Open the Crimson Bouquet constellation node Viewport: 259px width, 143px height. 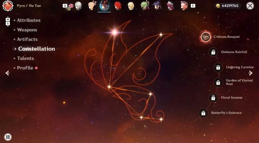tap(206, 37)
